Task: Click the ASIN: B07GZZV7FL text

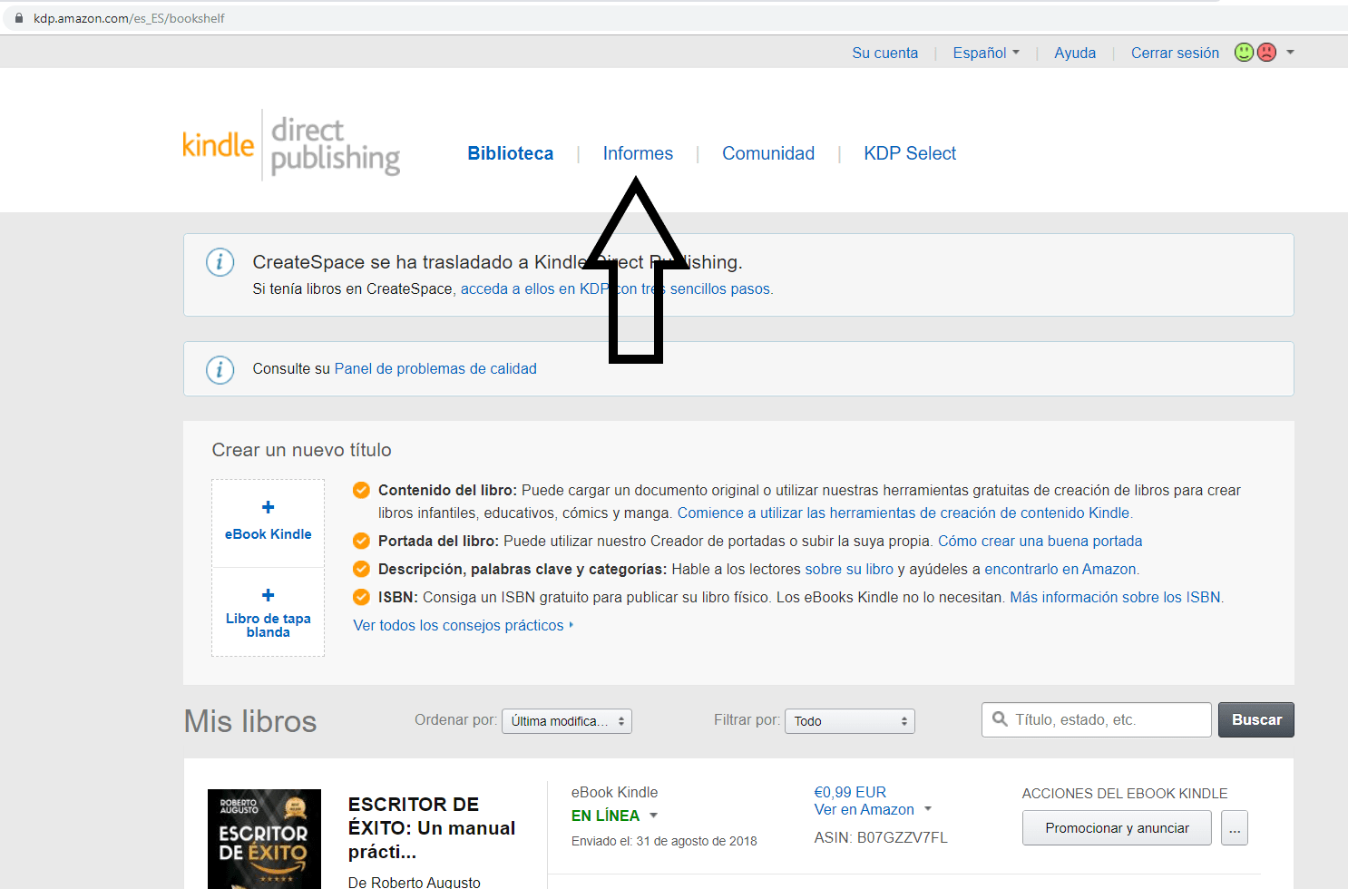Action: coord(881,837)
